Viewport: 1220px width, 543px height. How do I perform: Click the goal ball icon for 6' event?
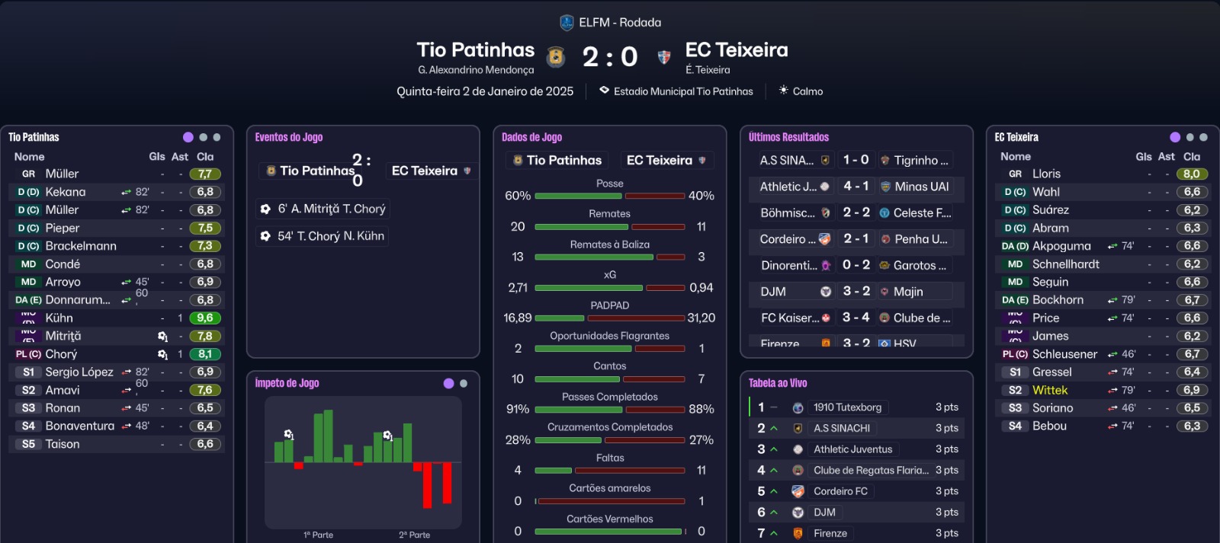point(265,209)
